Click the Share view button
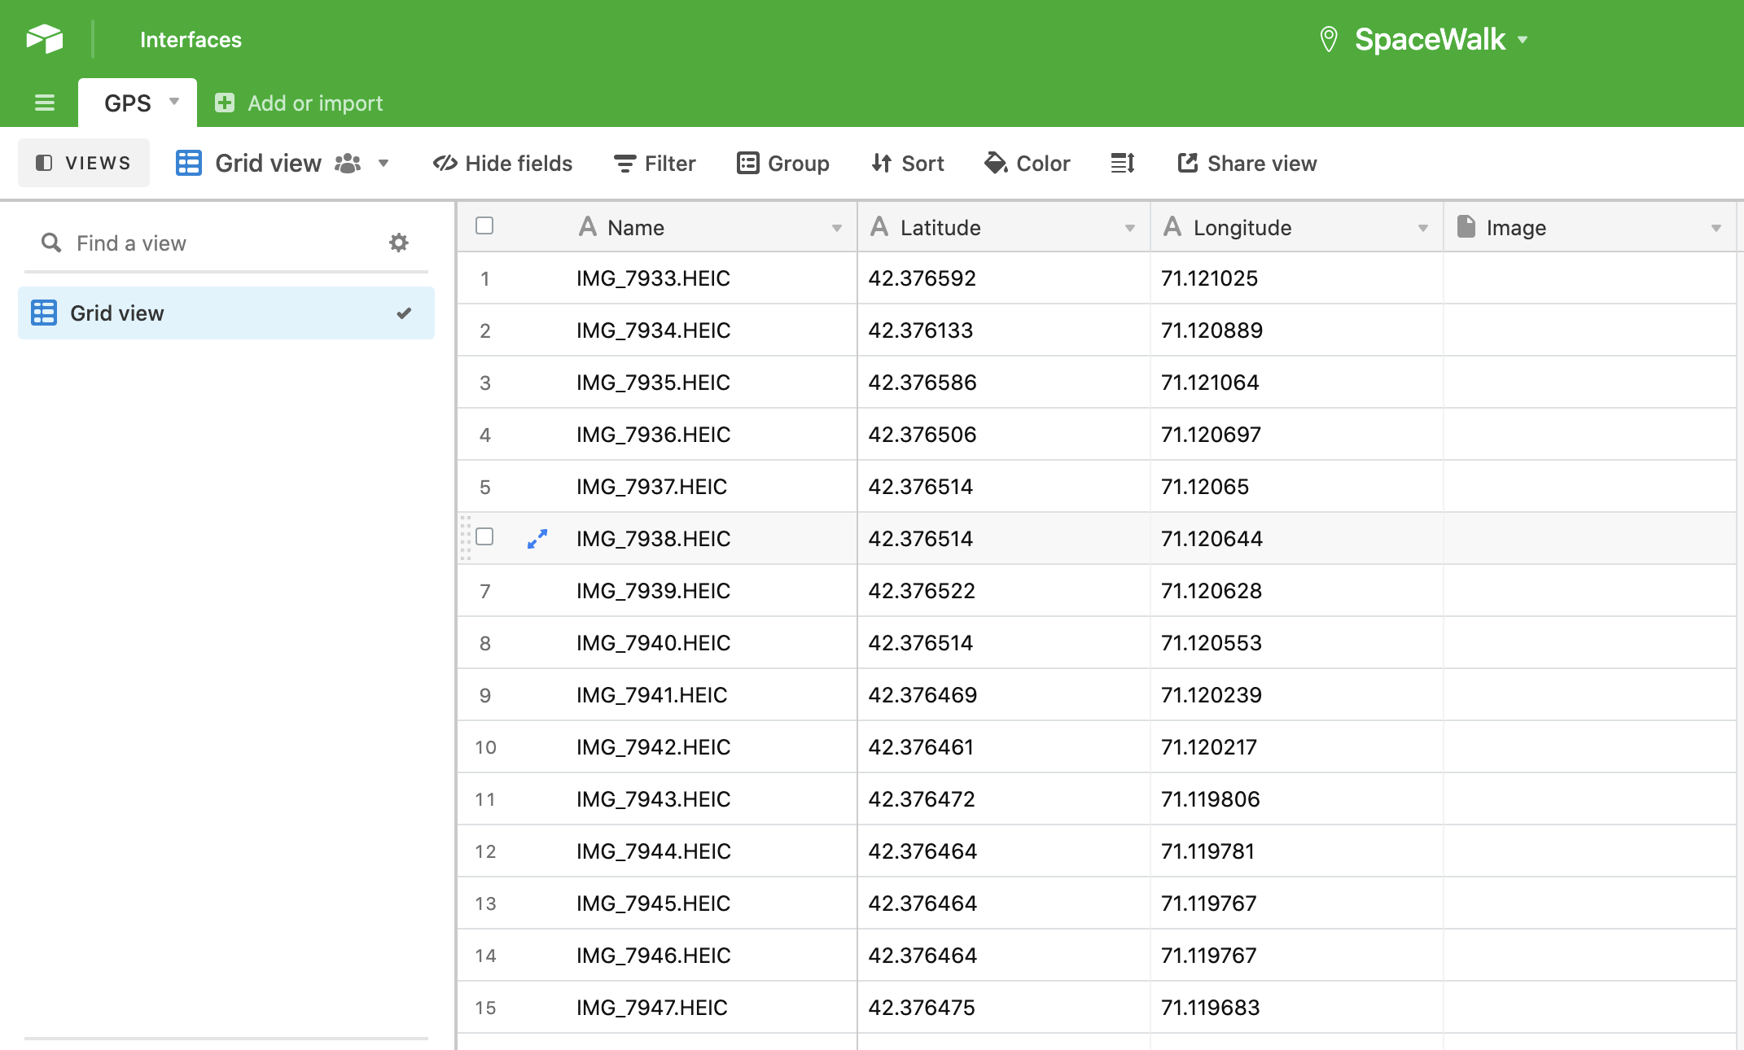Viewport: 1744px width, 1050px height. click(1247, 163)
